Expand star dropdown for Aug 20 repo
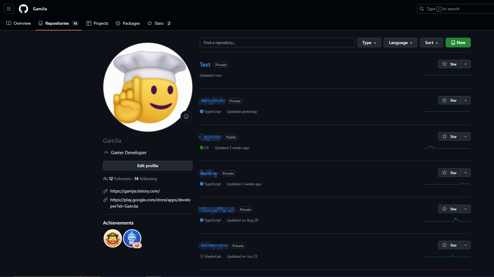494x277 pixels. point(466,209)
